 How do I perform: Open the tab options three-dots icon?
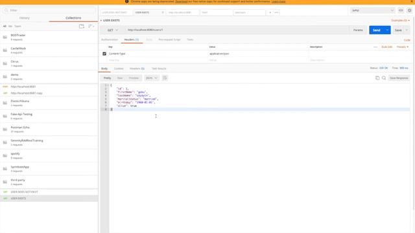276,12
